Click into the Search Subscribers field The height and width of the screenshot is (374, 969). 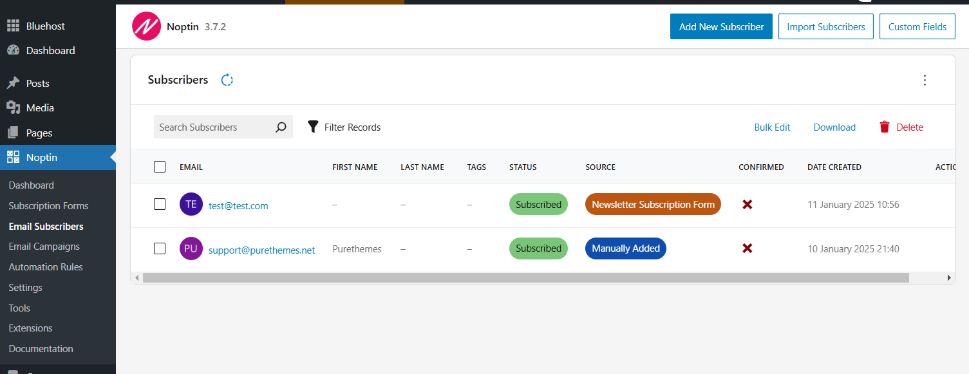pos(212,127)
